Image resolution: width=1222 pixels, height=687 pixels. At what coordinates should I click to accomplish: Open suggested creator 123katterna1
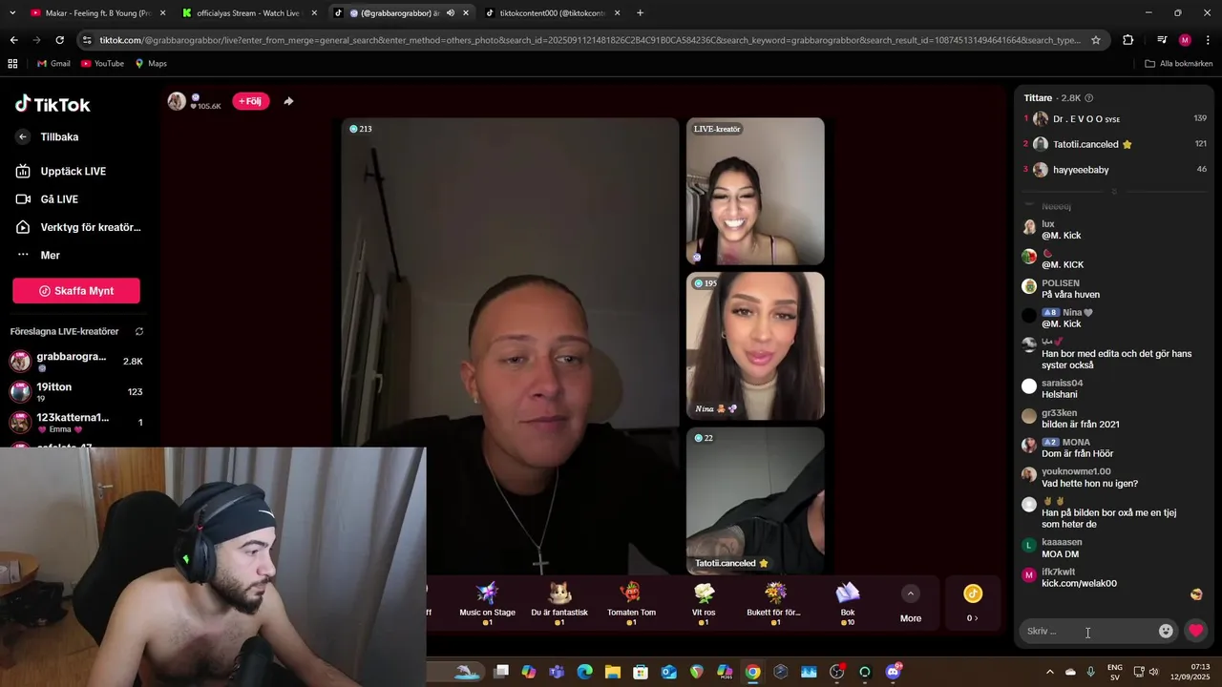coord(76,422)
